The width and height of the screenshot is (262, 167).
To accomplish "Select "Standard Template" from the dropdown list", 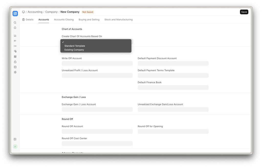I will coord(75,46).
